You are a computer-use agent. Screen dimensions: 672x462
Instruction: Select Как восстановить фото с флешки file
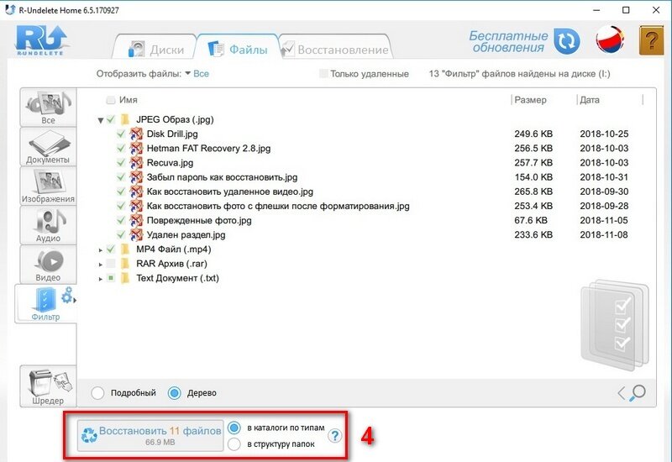point(278,206)
